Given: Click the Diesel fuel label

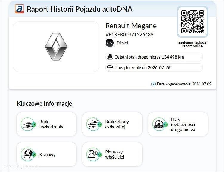Looking at the screenshot, I should 122,43.
